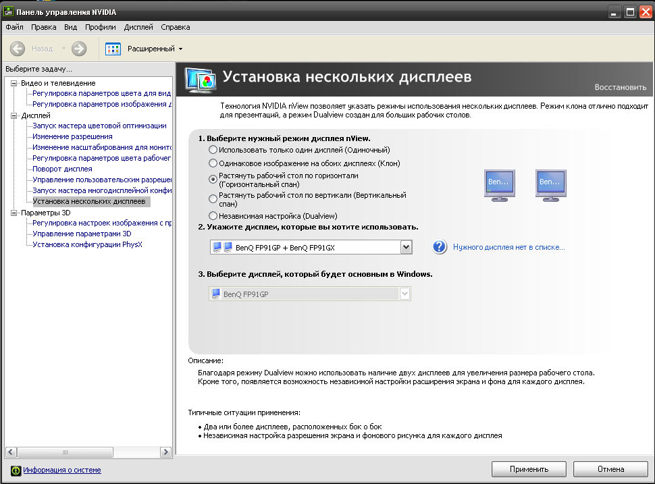Click the tree scrollbar right arrow
Screen dimensions: 655x484
click(166, 452)
